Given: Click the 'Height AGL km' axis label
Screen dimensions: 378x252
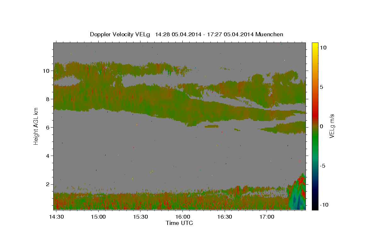Looking at the screenshot, I should point(36,126).
